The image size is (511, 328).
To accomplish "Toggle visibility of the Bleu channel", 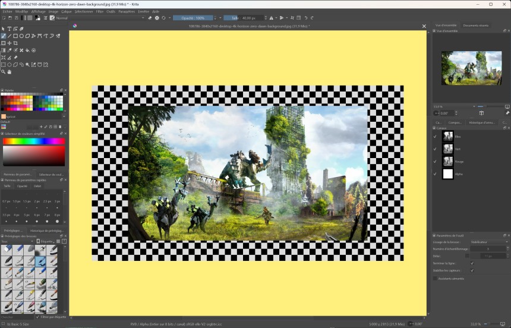I will point(435,136).
